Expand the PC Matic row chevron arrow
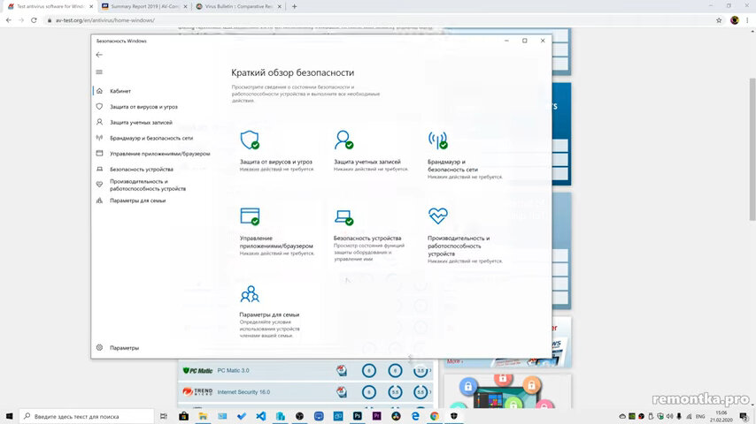The height and width of the screenshot is (424, 756). [x=430, y=371]
